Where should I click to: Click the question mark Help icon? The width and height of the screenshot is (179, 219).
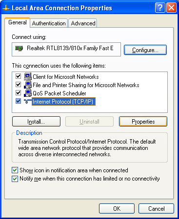pyautogui.click(x=160, y=7)
